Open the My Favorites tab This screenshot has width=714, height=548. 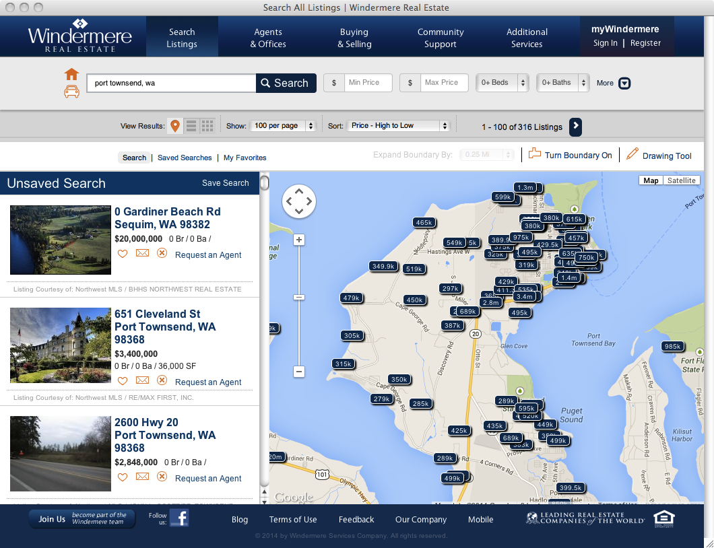[x=245, y=158]
